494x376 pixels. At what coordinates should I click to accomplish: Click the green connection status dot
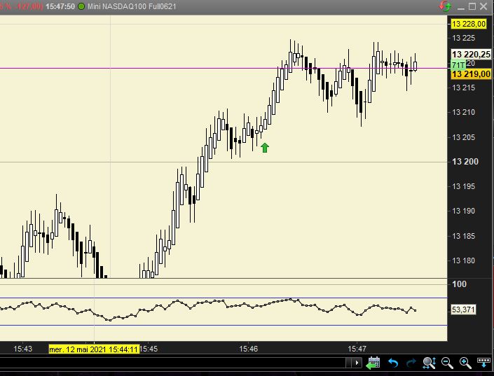[x=81, y=6]
